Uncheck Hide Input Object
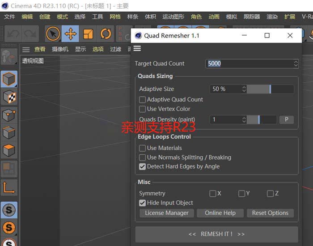 click(142, 203)
